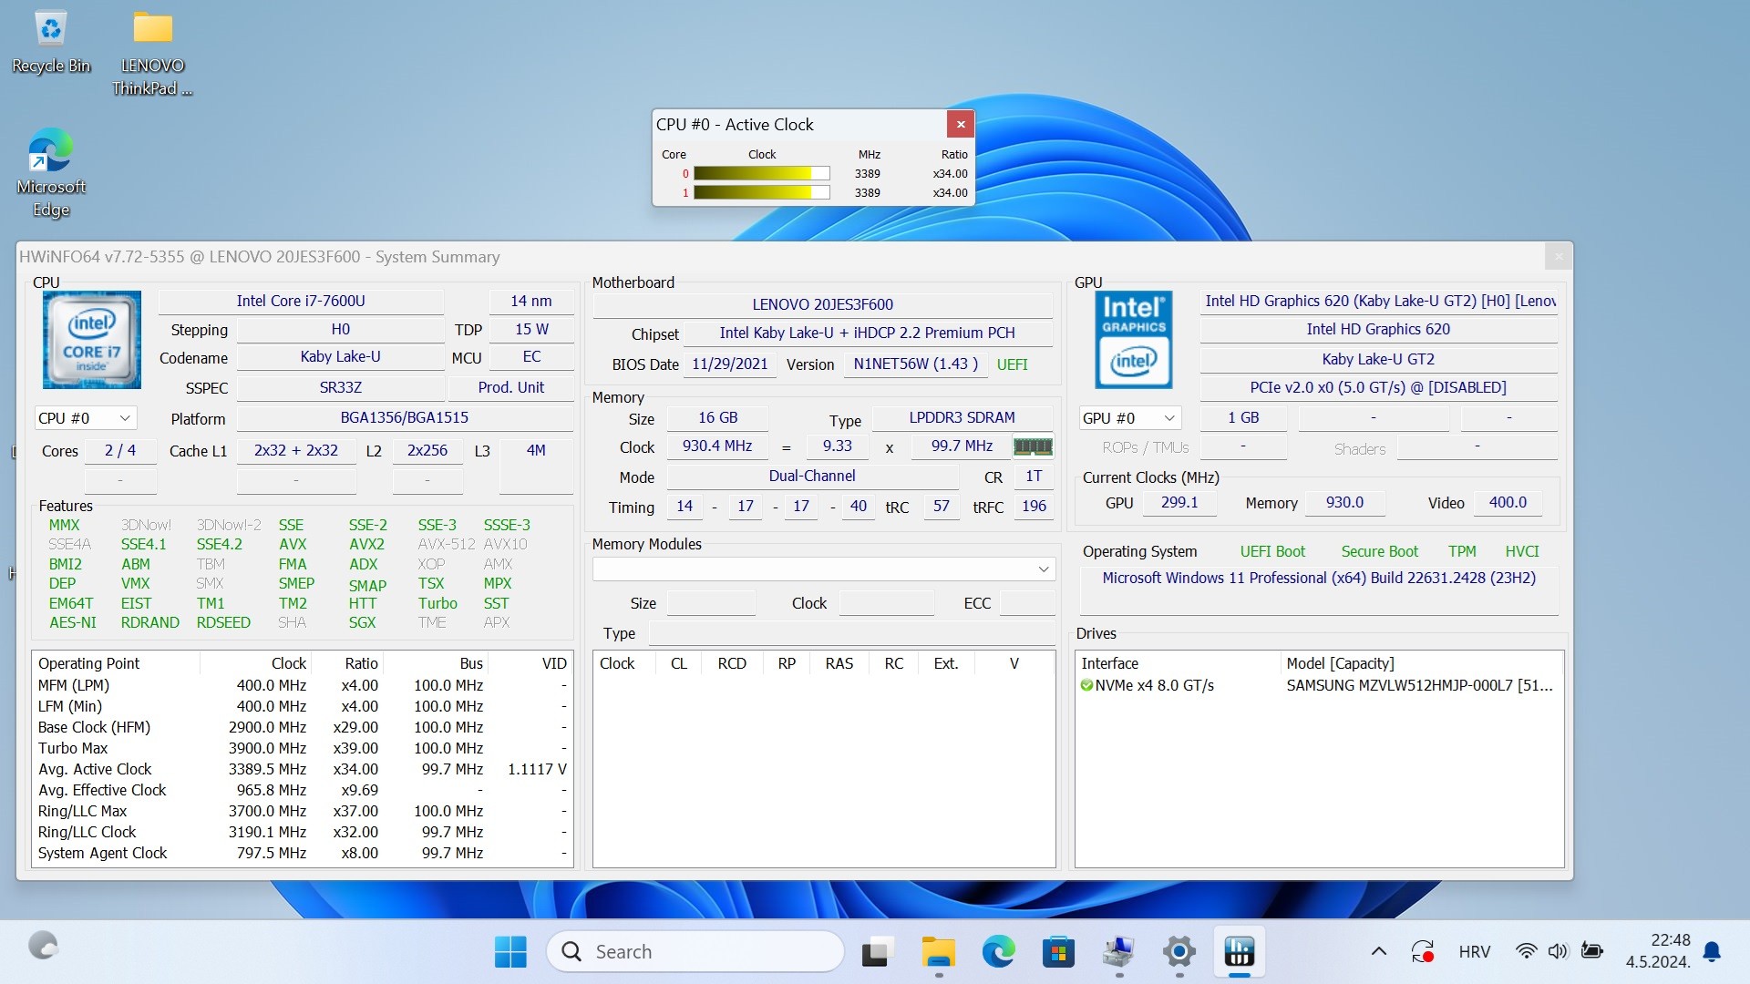
Task: Open Task View from the taskbar
Action: 875,952
